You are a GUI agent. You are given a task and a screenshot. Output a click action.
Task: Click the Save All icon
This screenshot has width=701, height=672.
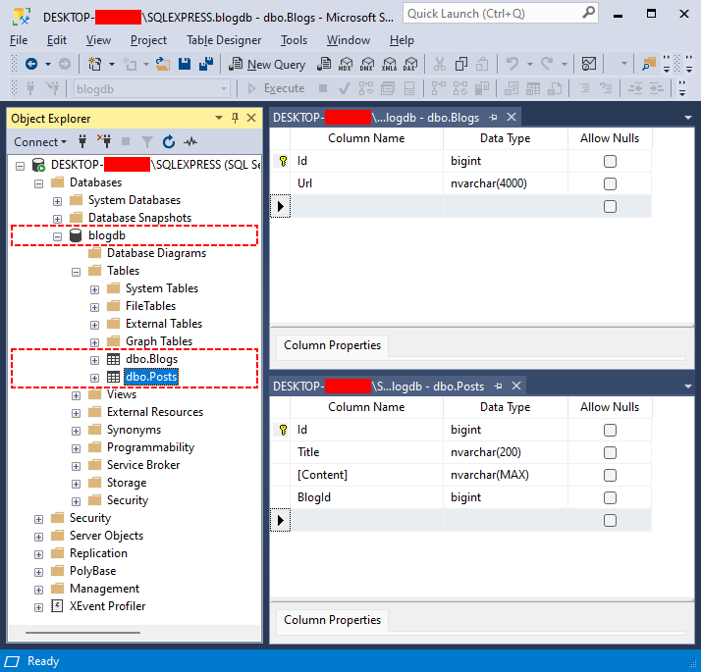tap(206, 65)
